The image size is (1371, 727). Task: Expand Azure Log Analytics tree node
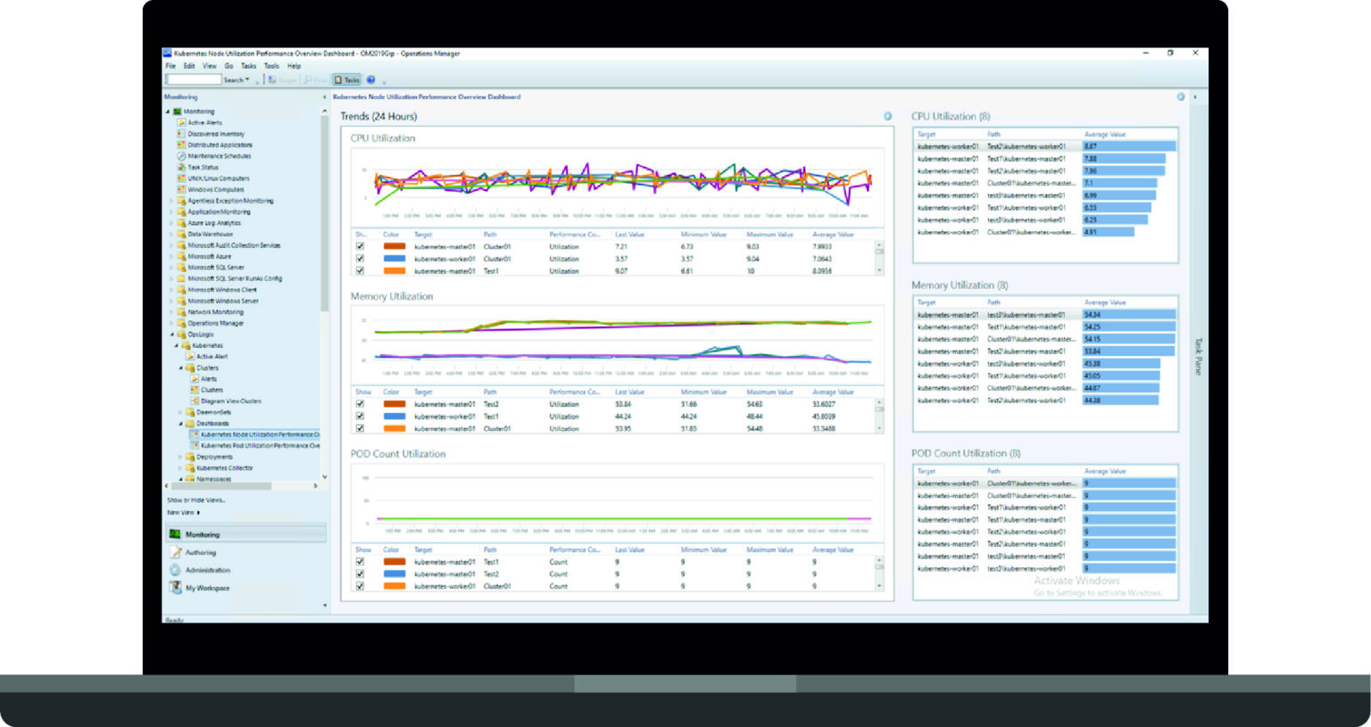(x=171, y=223)
